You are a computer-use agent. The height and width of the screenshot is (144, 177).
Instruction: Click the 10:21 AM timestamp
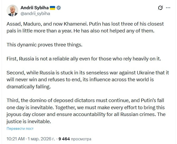click(x=16, y=138)
